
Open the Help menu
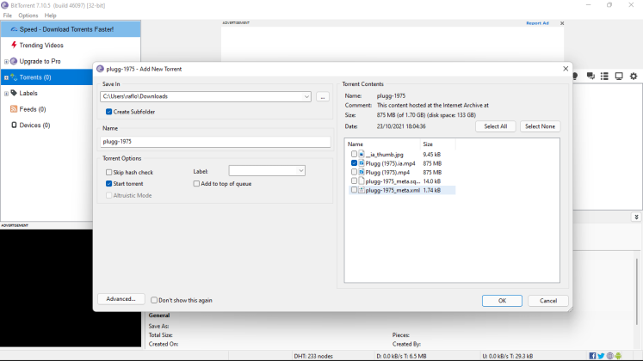coord(51,15)
